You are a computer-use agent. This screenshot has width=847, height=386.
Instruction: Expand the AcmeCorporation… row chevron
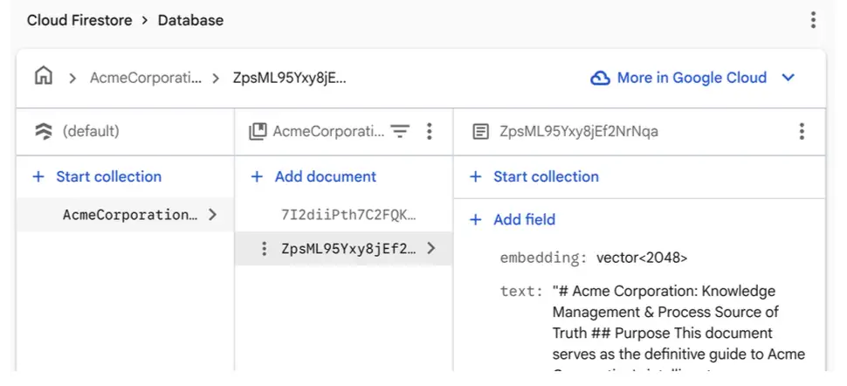pos(212,215)
